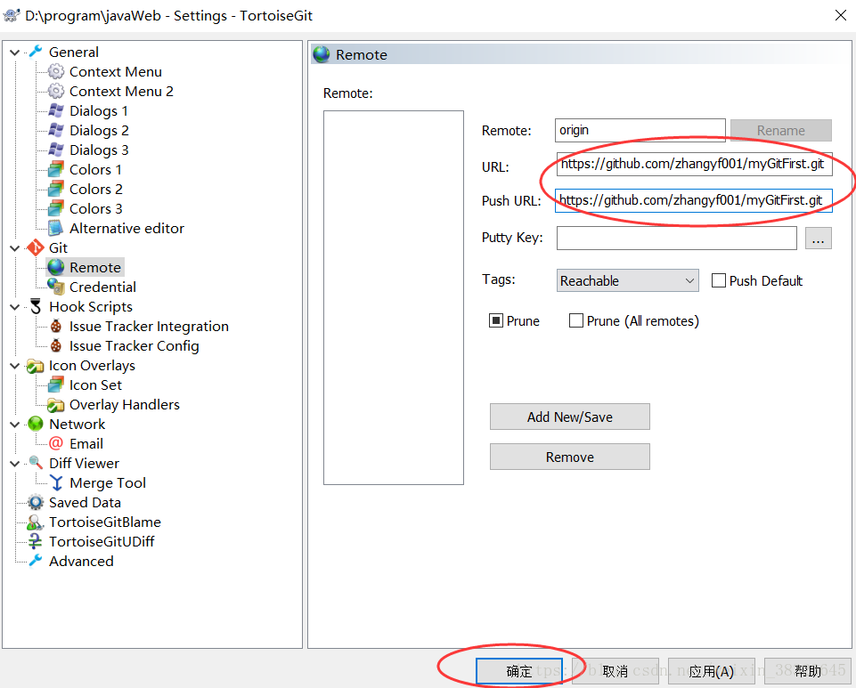Click the Email at-sign icon
856x688 pixels.
[x=56, y=443]
